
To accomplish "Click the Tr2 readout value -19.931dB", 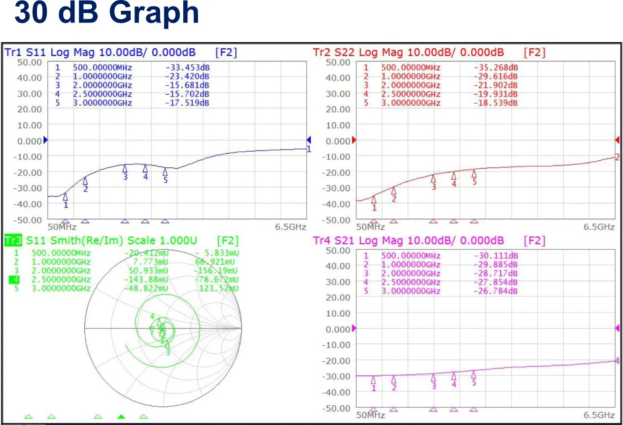I will coord(496,94).
